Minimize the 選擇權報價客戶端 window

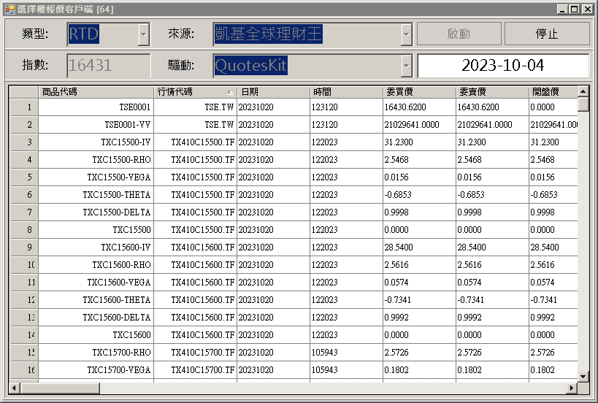pos(561,9)
